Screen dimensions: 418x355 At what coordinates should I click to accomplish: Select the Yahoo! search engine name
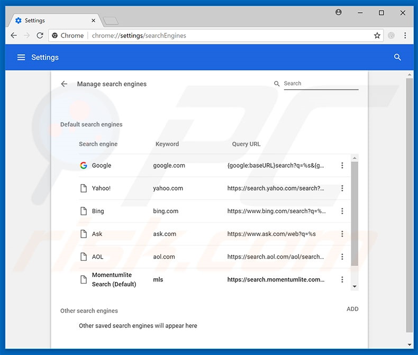(x=101, y=188)
